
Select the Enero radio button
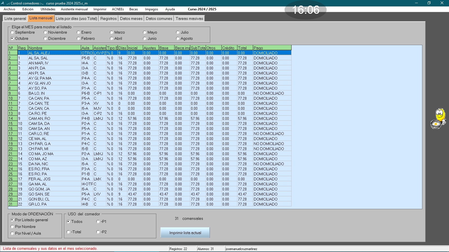click(84, 32)
